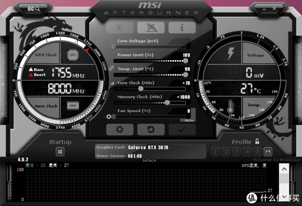
Task: Select profile slot 5
Action: [258, 152]
